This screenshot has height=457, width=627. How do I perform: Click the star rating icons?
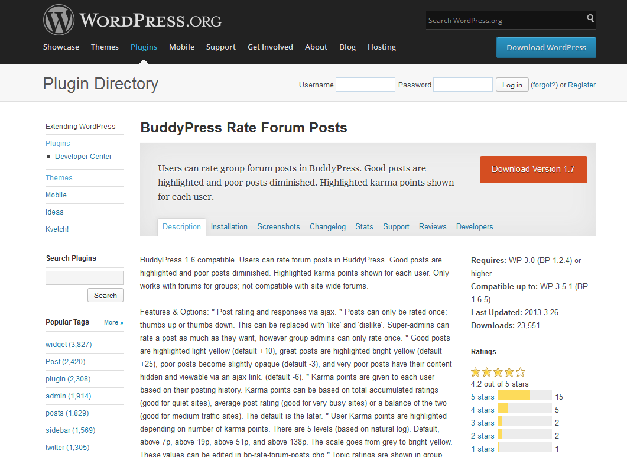[x=498, y=372]
